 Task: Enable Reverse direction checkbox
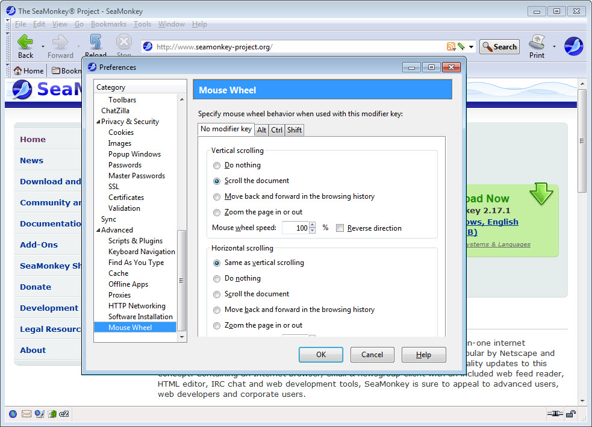(340, 228)
